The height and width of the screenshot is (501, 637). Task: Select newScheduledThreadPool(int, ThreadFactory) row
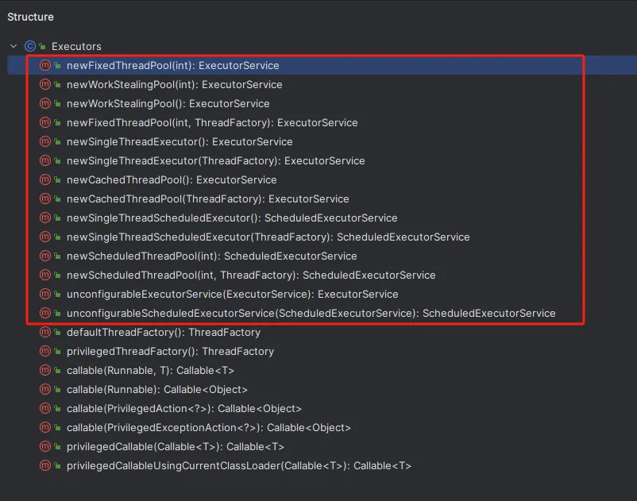(251, 276)
